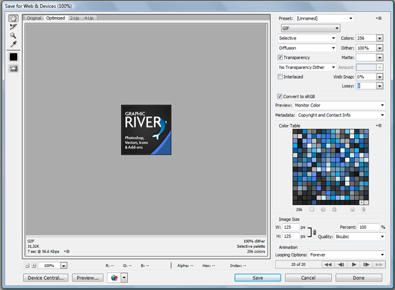The width and height of the screenshot is (395, 290).
Task: Open the Looping Options Forever dropdown
Action: tap(347, 254)
